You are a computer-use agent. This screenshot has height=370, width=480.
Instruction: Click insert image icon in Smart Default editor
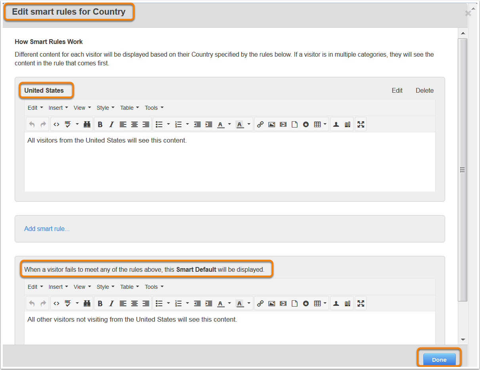[x=272, y=303]
